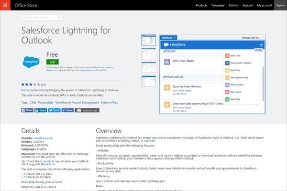Select the CRM tag
The width and height of the screenshot is (287, 191).
pyautogui.click(x=33, y=103)
